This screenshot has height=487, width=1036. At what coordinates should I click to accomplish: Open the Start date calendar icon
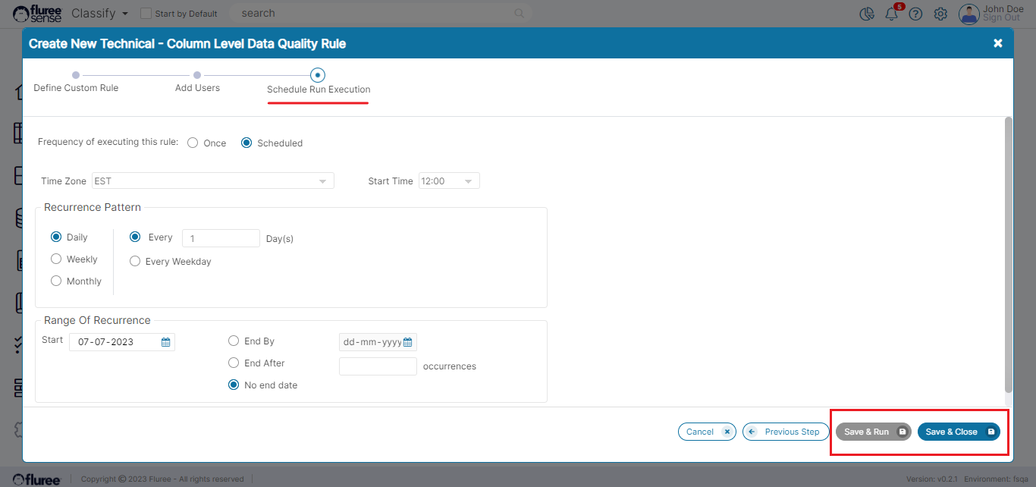point(165,342)
